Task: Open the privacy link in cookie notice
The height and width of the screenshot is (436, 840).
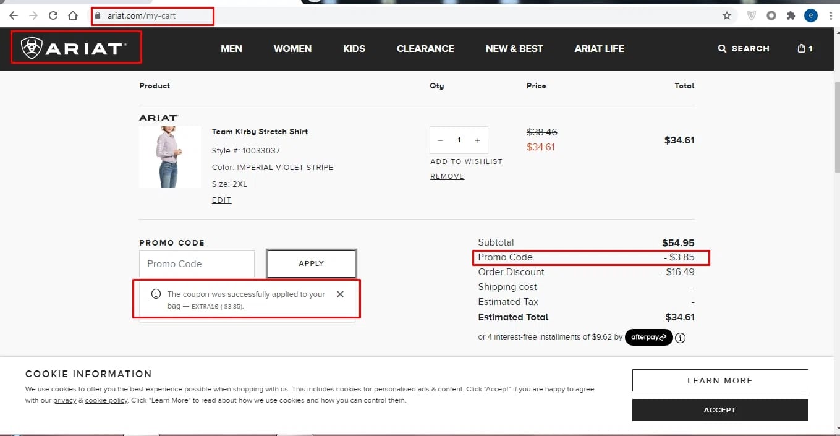Action: pyautogui.click(x=65, y=401)
